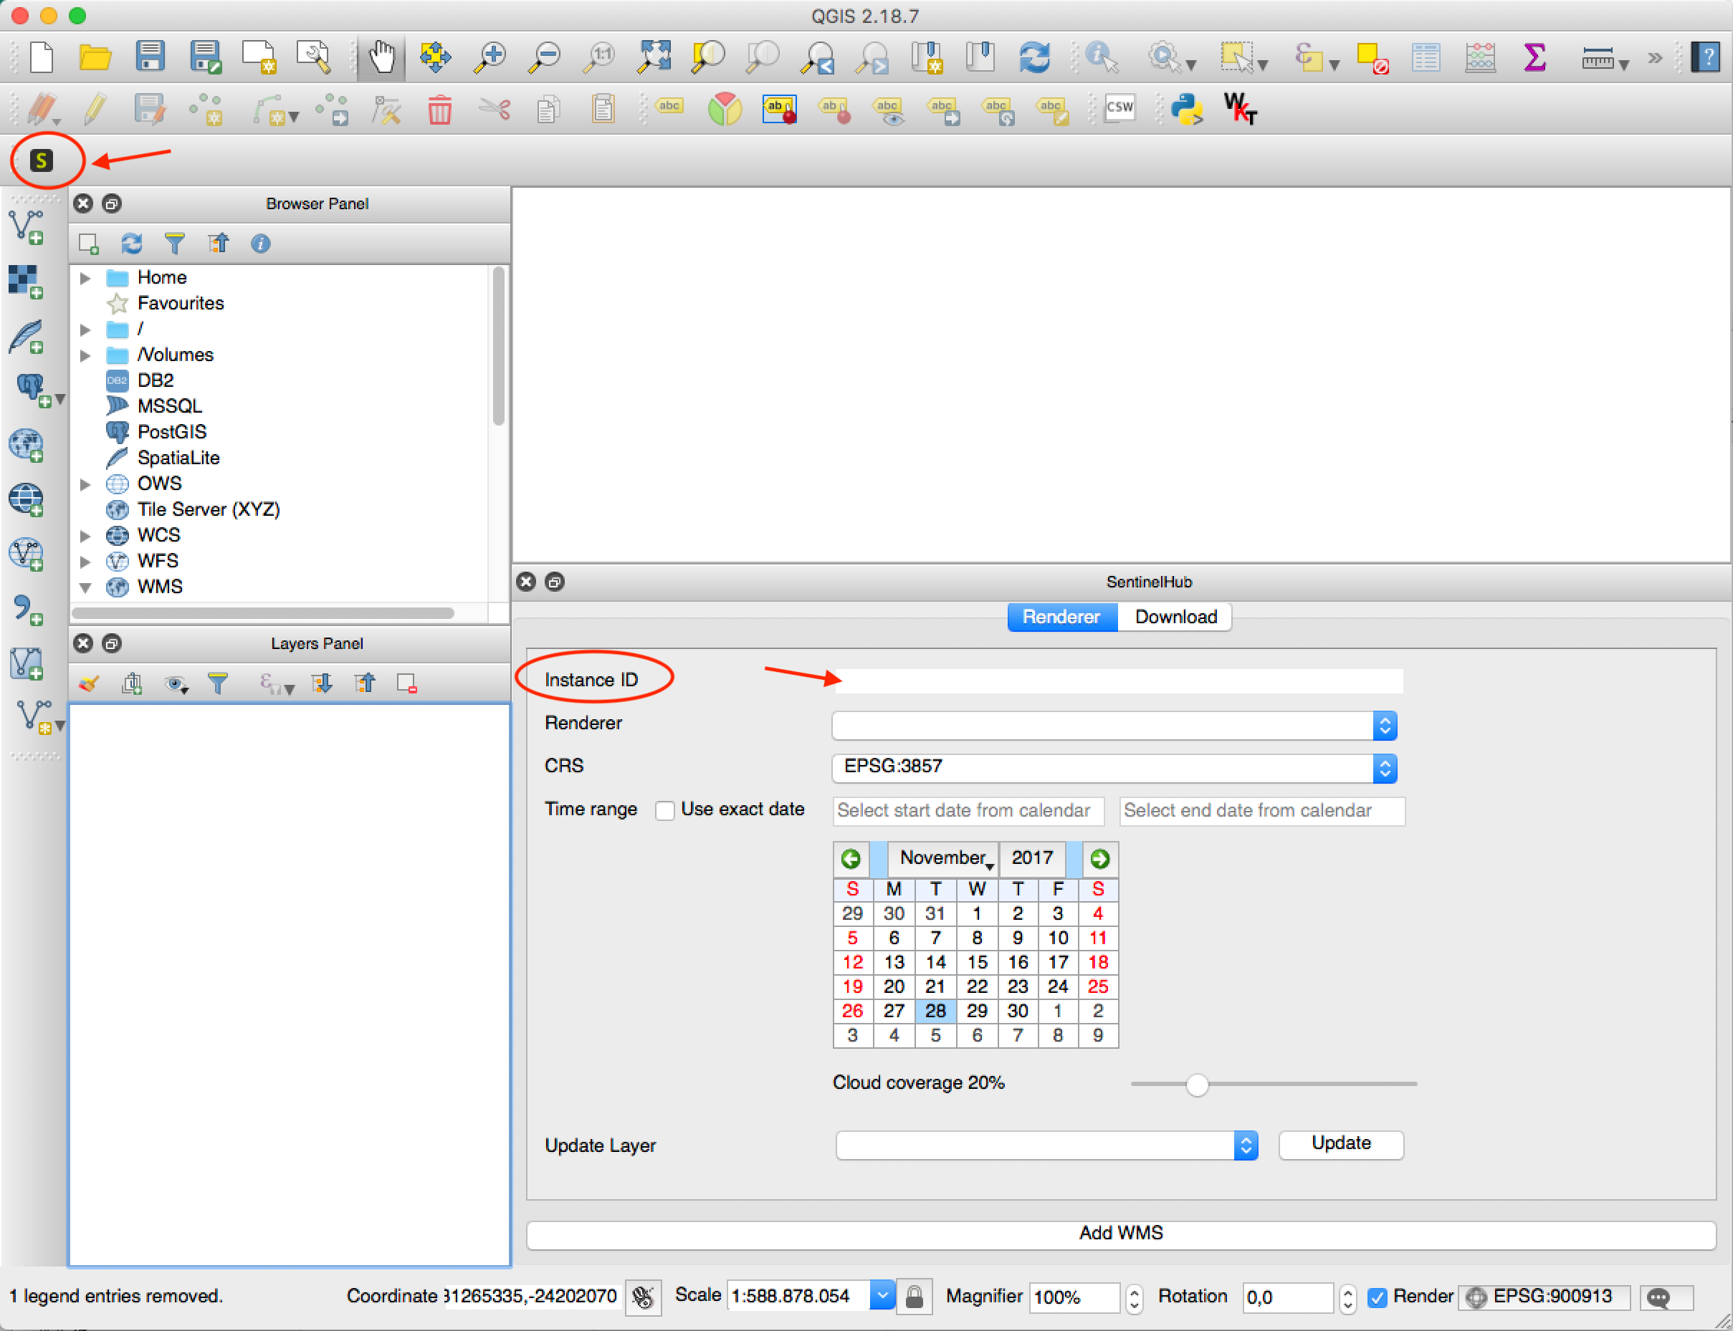Go to previous month in calendar
The image size is (1733, 1331).
[x=852, y=859]
